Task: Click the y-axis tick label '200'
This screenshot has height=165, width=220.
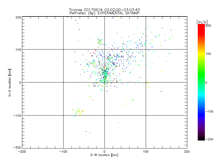Action: coord(18,17)
